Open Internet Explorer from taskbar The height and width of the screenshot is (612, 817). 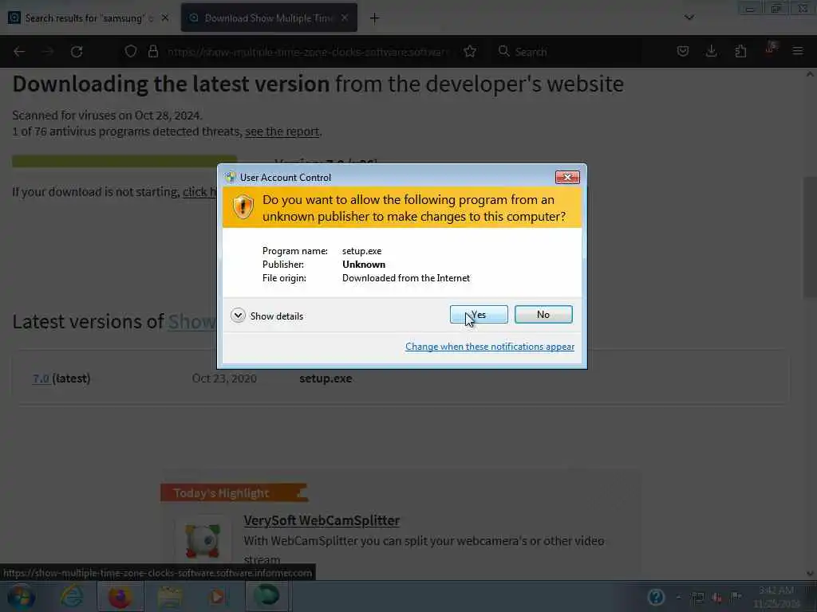tap(71, 596)
